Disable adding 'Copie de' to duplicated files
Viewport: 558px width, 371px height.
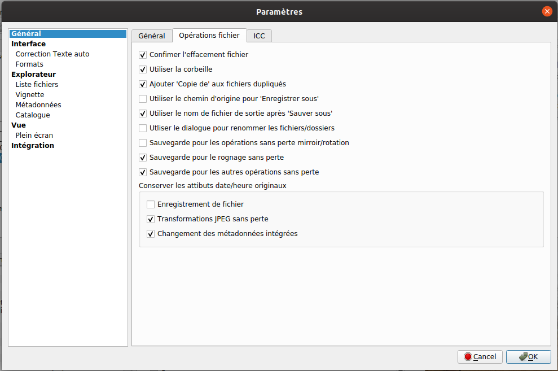[x=143, y=84]
